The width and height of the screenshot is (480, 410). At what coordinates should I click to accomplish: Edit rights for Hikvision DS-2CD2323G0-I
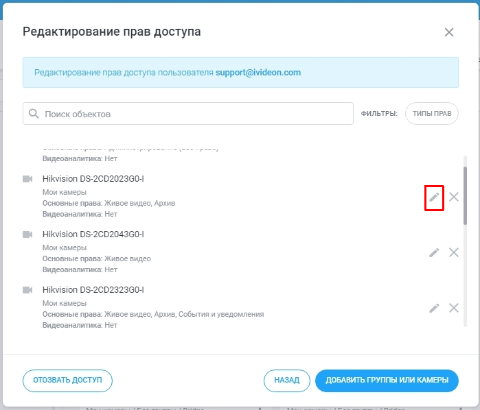pyautogui.click(x=434, y=308)
